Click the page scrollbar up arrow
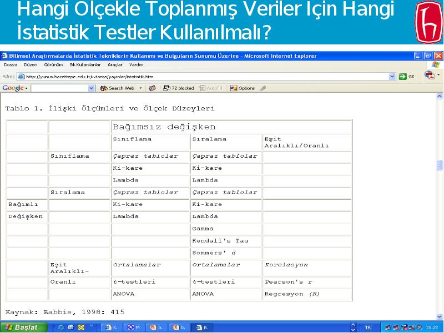 (x=439, y=97)
